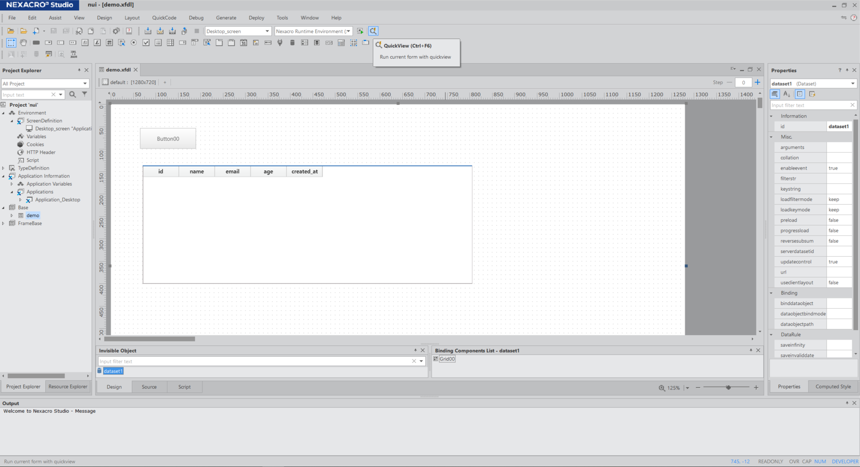The height and width of the screenshot is (467, 860).
Task: Click the Launch run icon beside environment dropdown
Action: (360, 31)
